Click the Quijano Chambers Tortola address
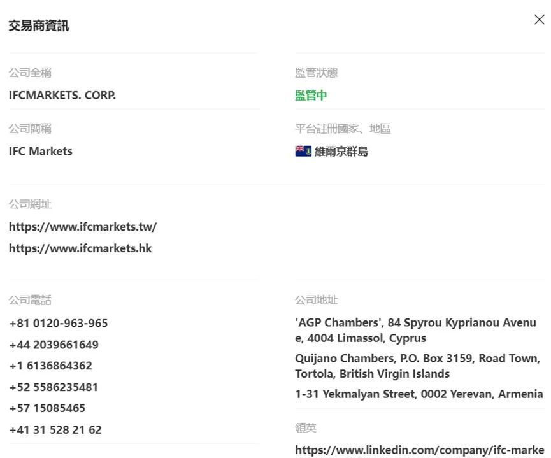Image resolution: width=551 pixels, height=458 pixels. click(417, 366)
